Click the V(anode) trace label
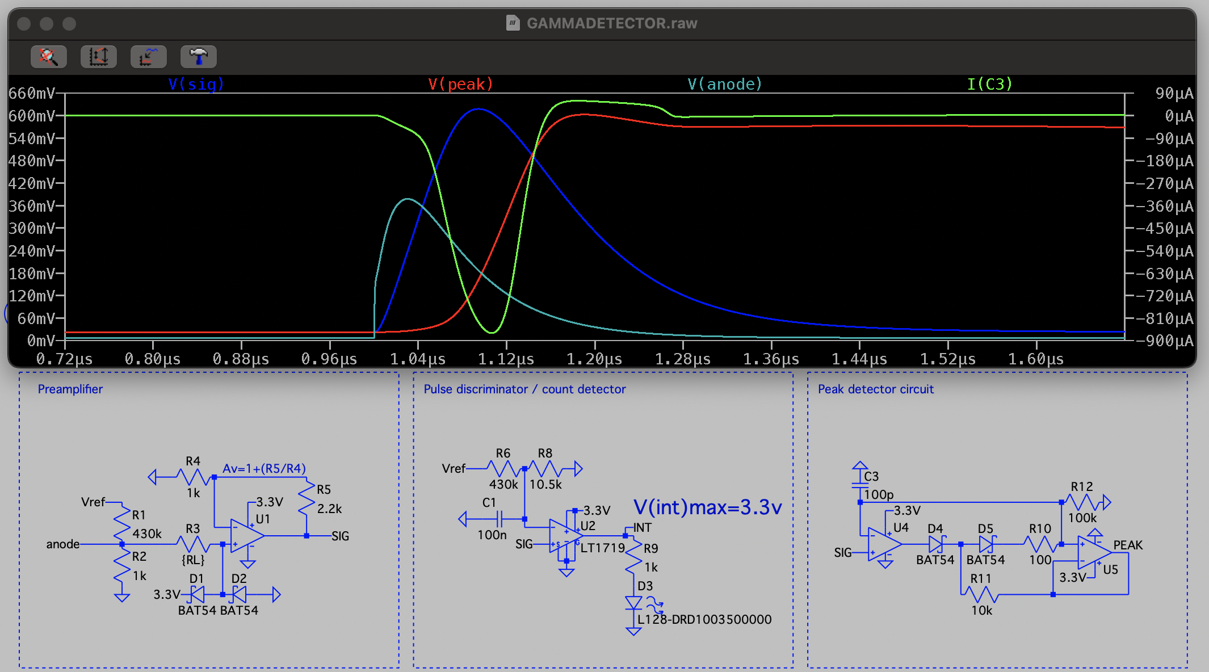 point(724,85)
